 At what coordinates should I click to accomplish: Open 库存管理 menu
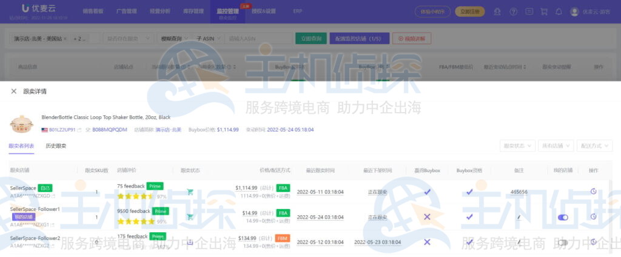click(x=193, y=12)
